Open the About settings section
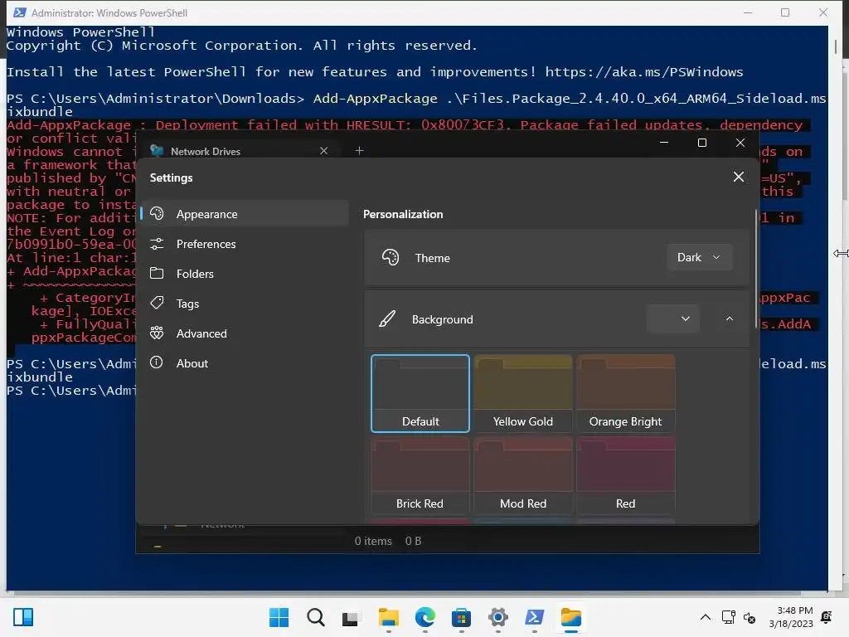Viewport: 849px width, 637px height. click(x=245, y=363)
